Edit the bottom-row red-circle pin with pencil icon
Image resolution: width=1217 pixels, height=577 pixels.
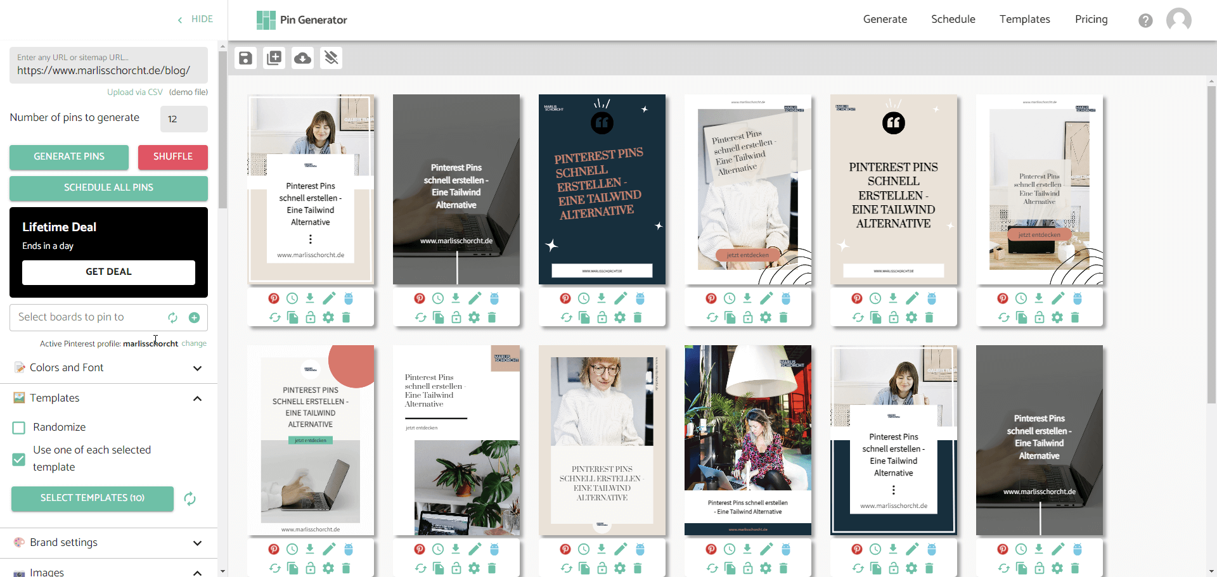[x=329, y=549]
